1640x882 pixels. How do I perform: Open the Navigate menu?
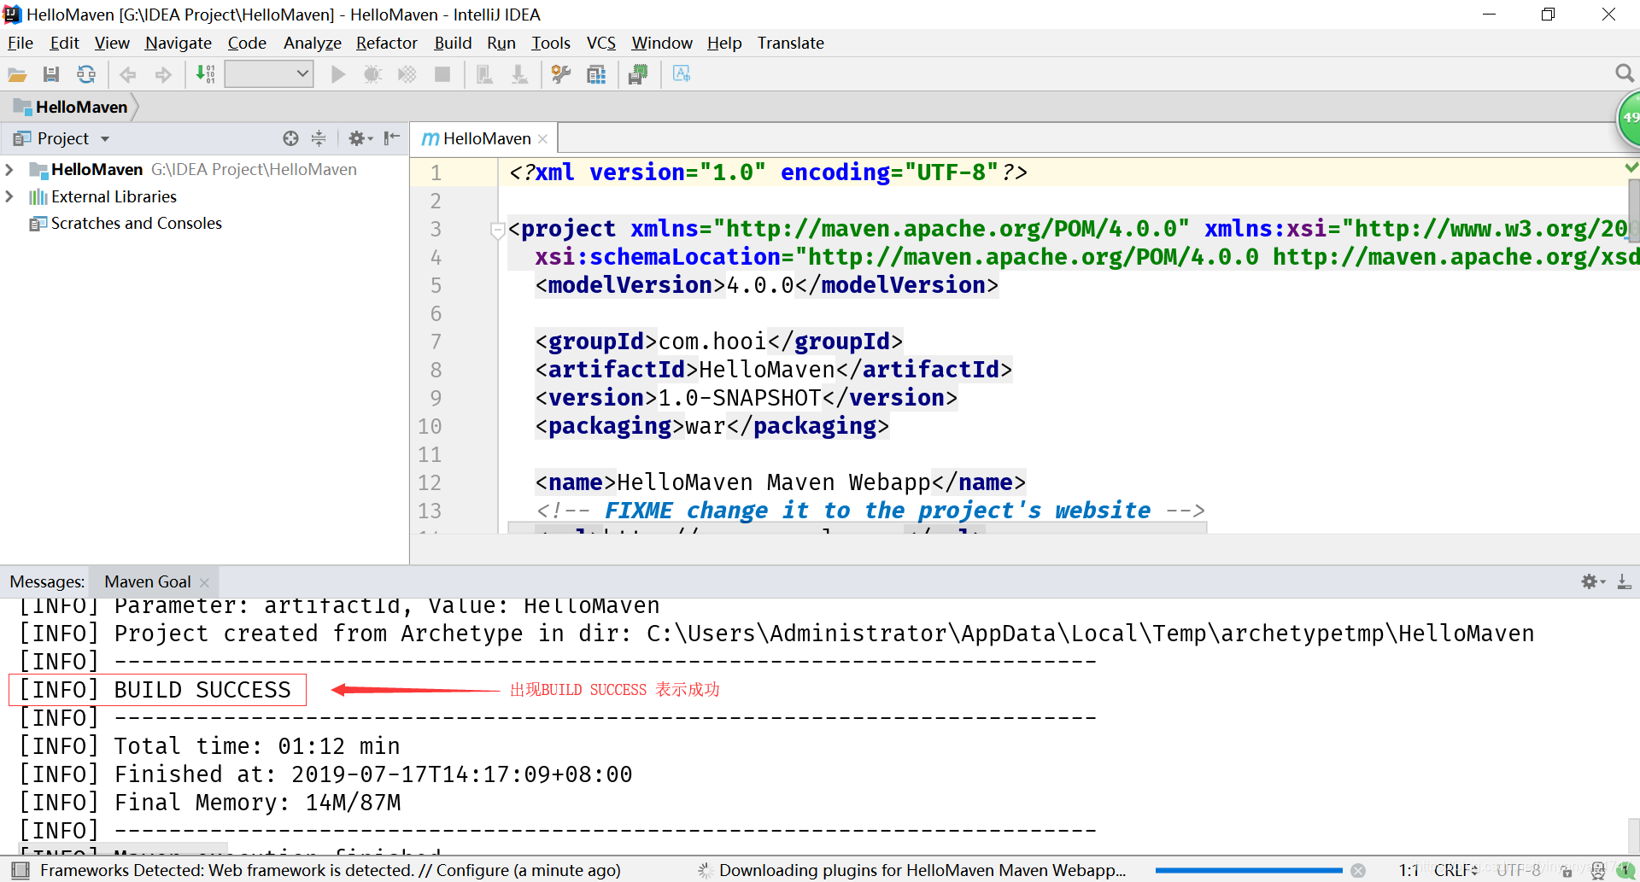[178, 43]
